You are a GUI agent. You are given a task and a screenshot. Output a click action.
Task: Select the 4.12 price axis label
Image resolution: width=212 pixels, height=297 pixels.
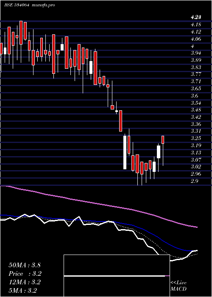coord(196,32)
